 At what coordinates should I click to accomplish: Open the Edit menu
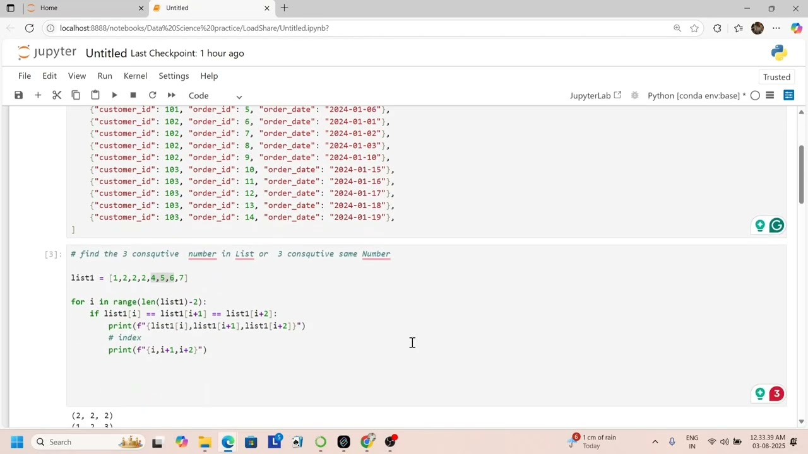click(49, 76)
